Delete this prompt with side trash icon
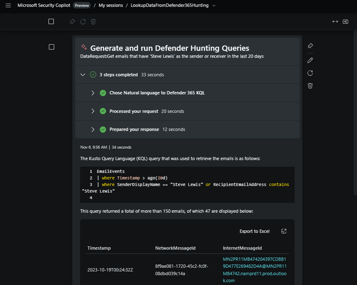 (x=310, y=86)
